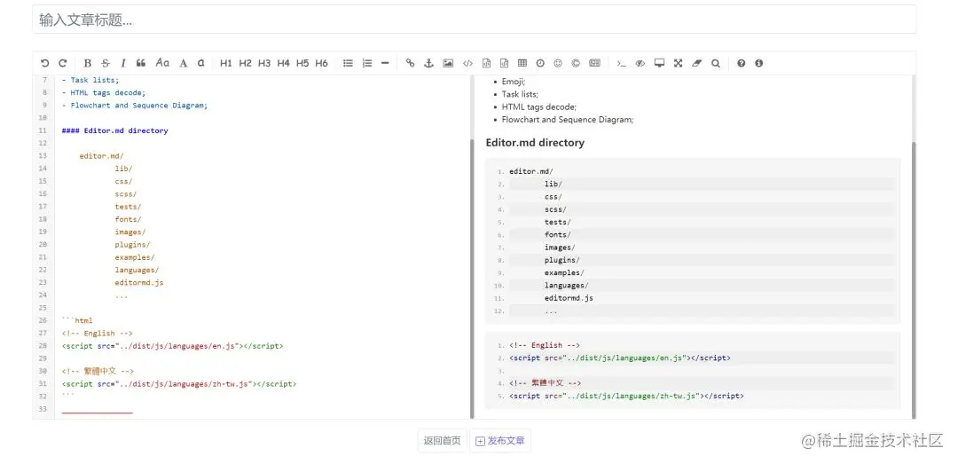Click the preview pane scrollbar
The height and width of the screenshot is (464, 958).
(x=914, y=279)
